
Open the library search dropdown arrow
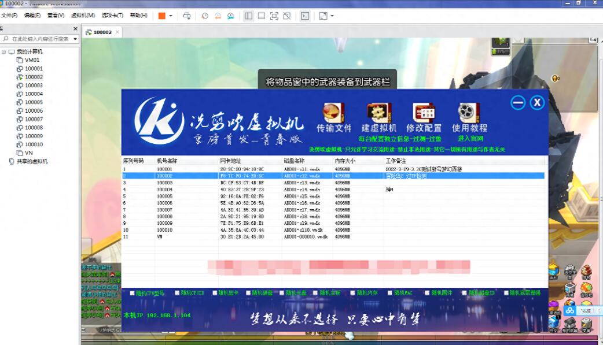tap(75, 39)
